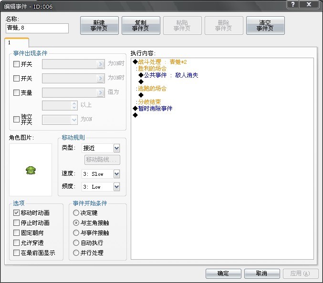Click 粘贴事件页 button
The width and height of the screenshot is (323, 283).
(182, 26)
